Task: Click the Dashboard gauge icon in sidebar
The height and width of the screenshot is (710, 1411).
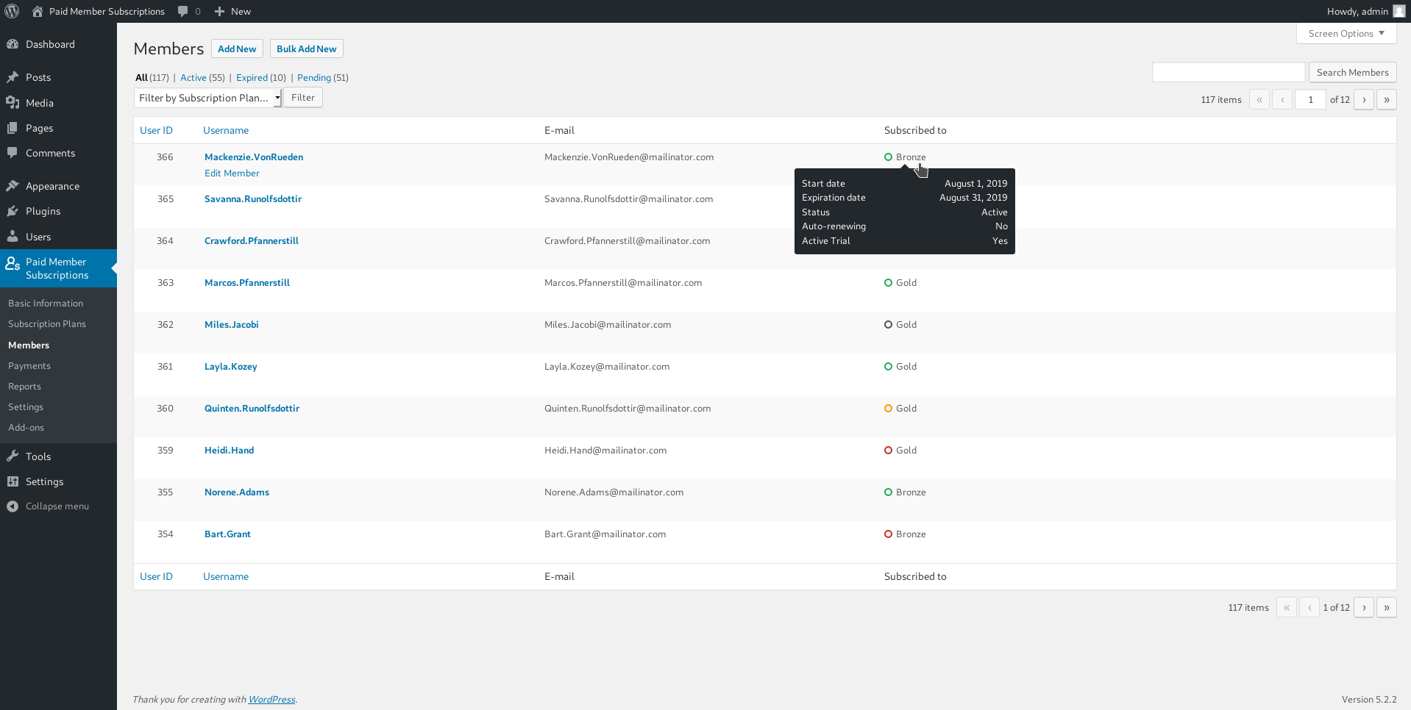Action: 13,44
